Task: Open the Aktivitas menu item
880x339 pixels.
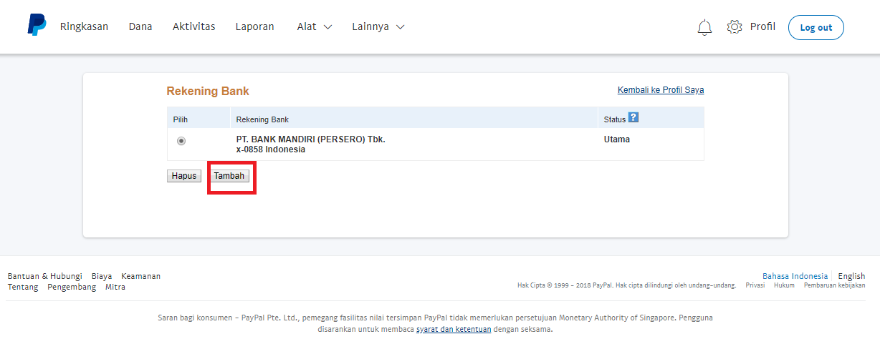Action: click(x=193, y=26)
